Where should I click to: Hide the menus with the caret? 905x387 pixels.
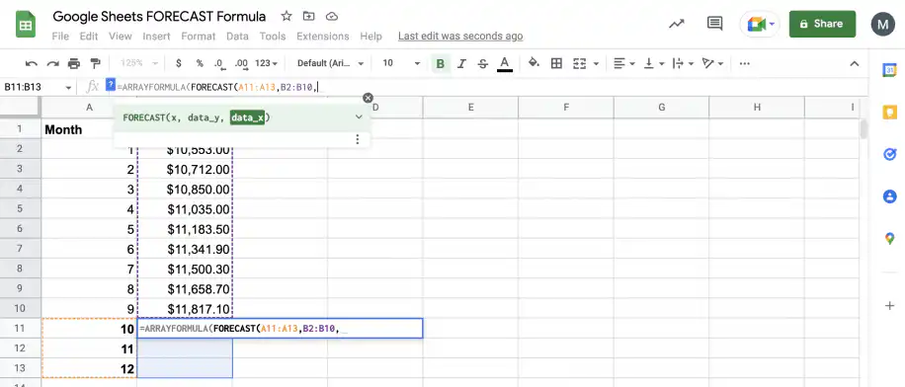(855, 63)
